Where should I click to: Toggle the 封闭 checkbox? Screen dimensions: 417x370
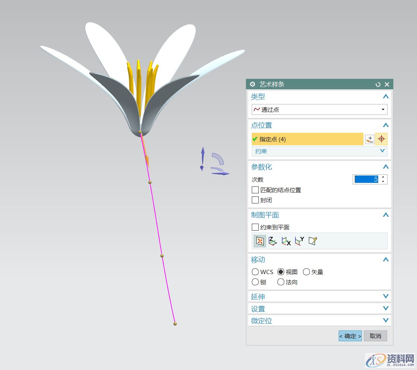(255, 200)
